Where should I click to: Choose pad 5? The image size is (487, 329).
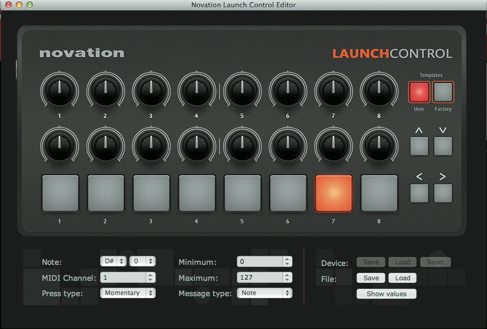pos(243,193)
